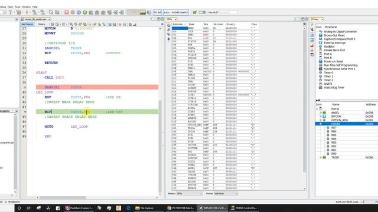Open the Tools menu
Image resolution: width=378 pixels, height=212 pixels.
point(18,6)
